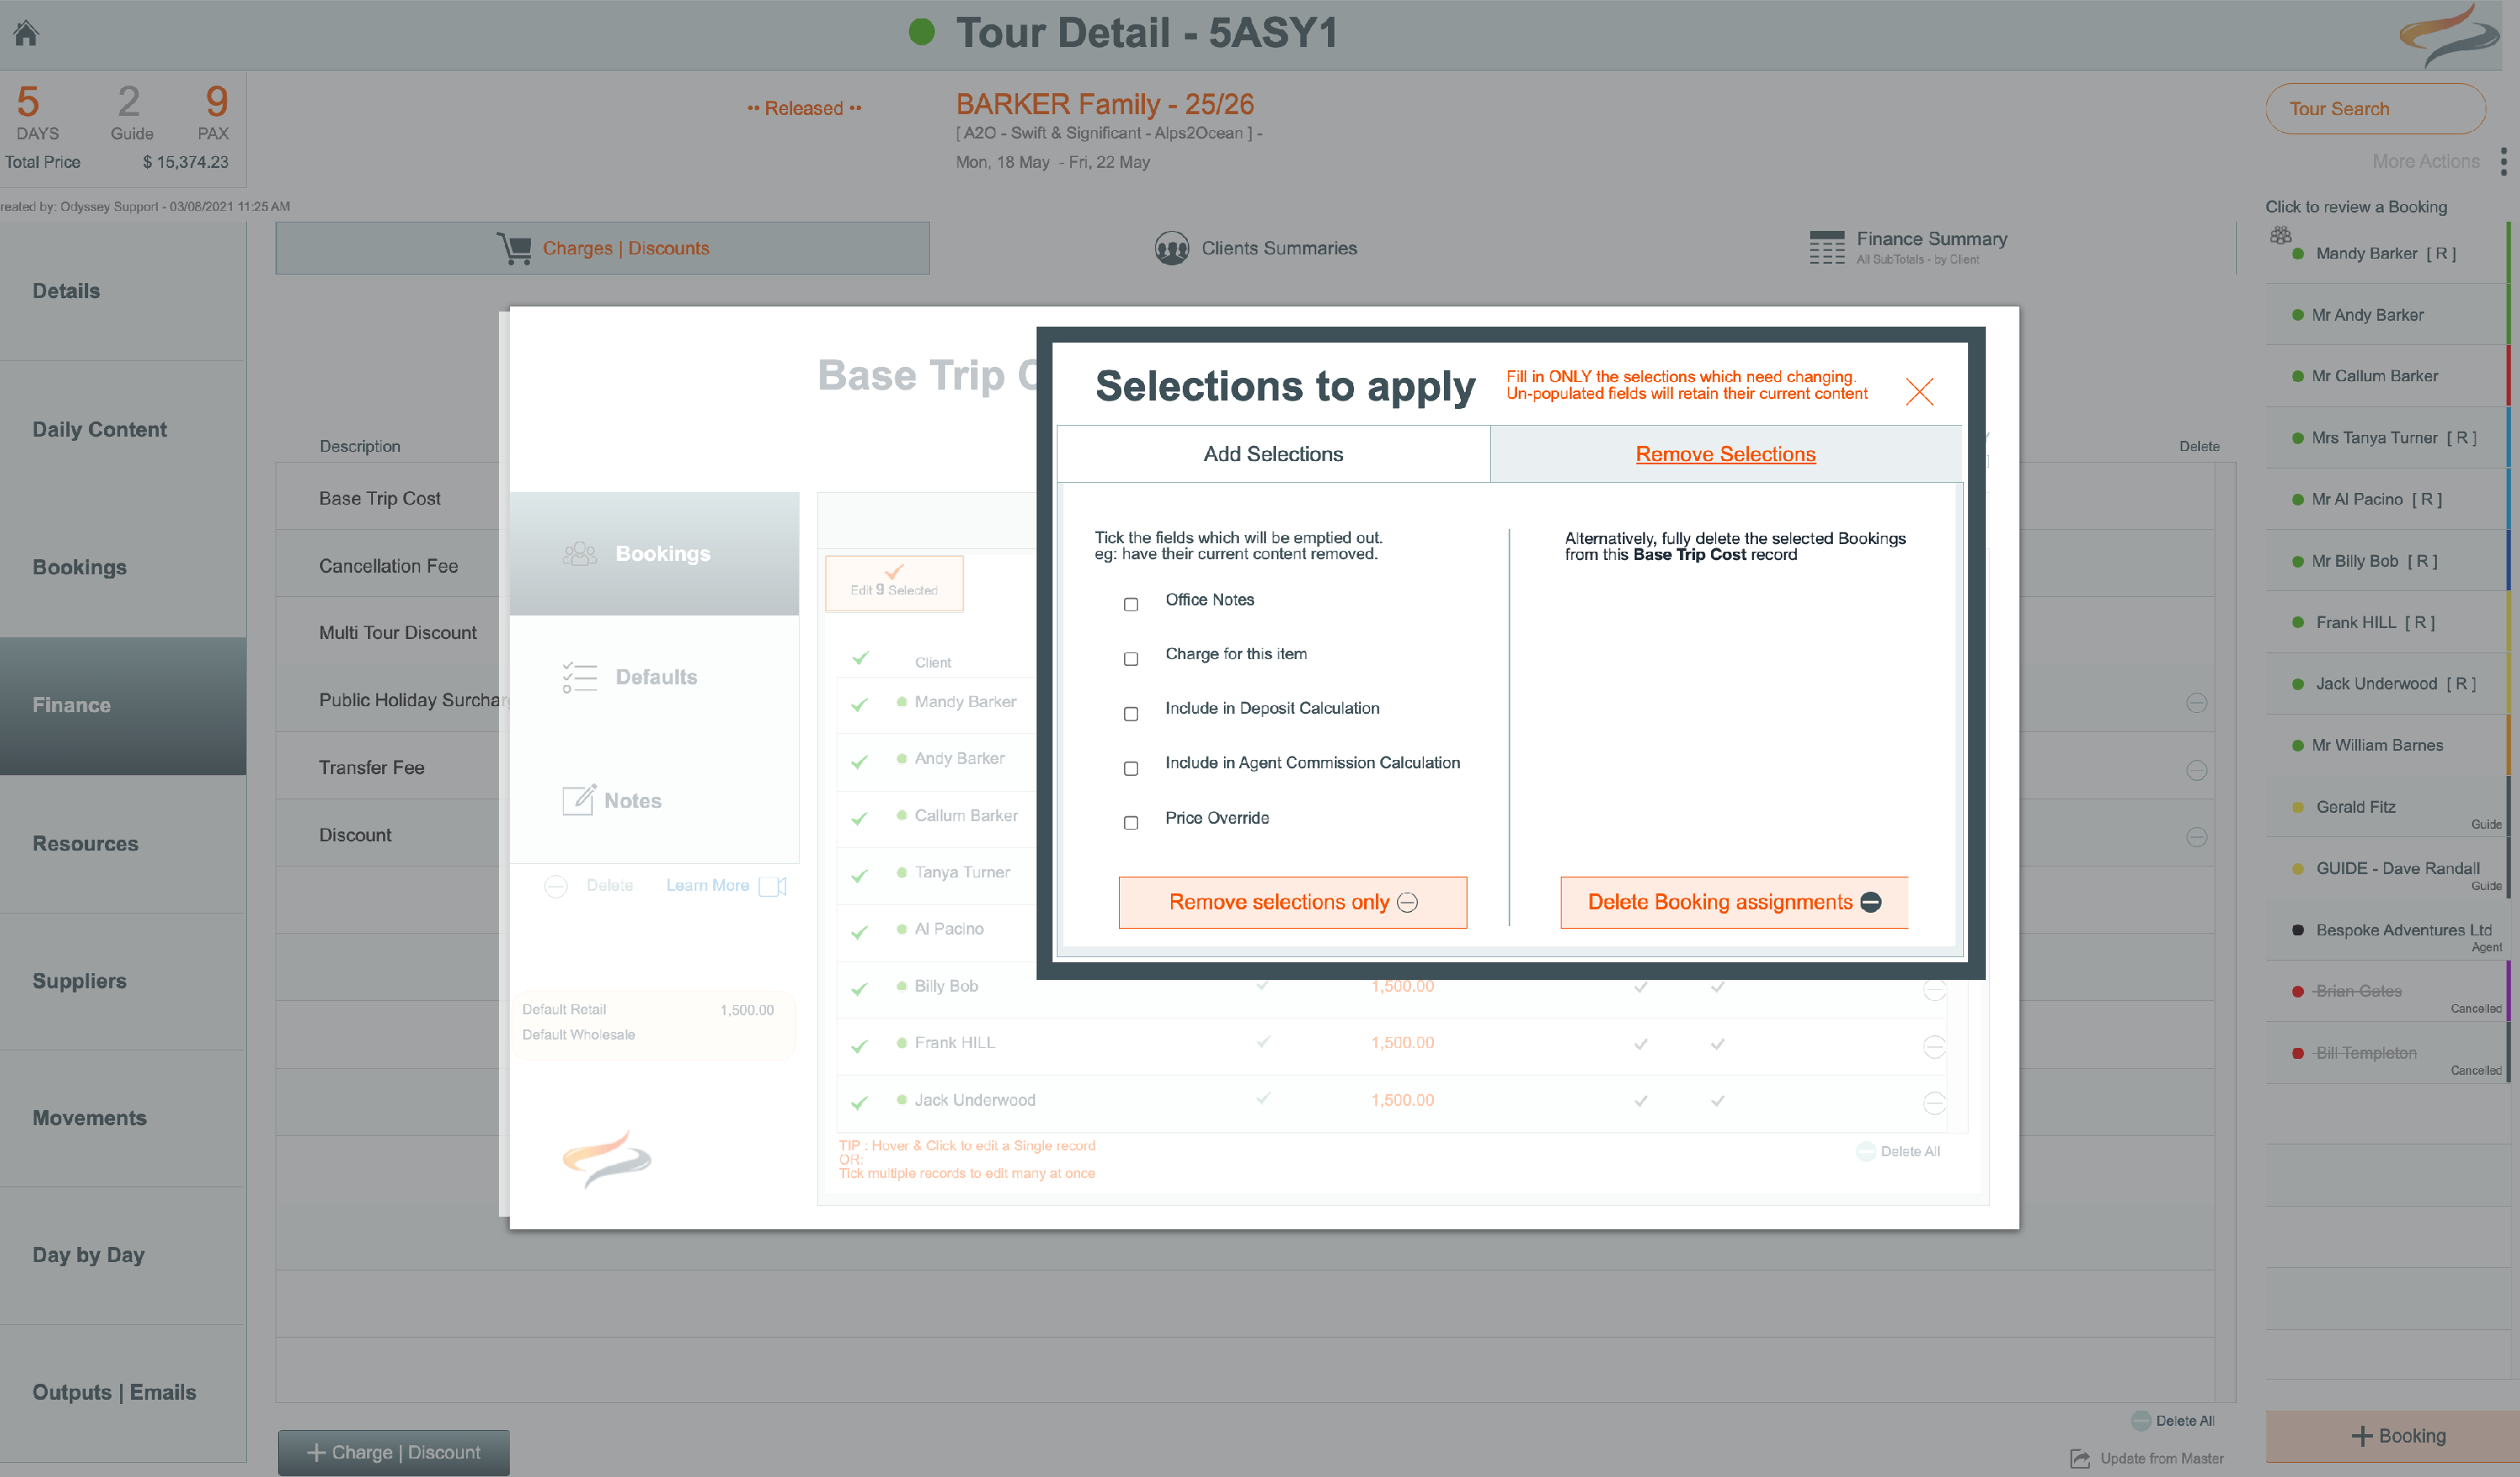Image resolution: width=2520 pixels, height=1477 pixels.
Task: Tick the Price Override checkbox
Action: click(x=1131, y=822)
